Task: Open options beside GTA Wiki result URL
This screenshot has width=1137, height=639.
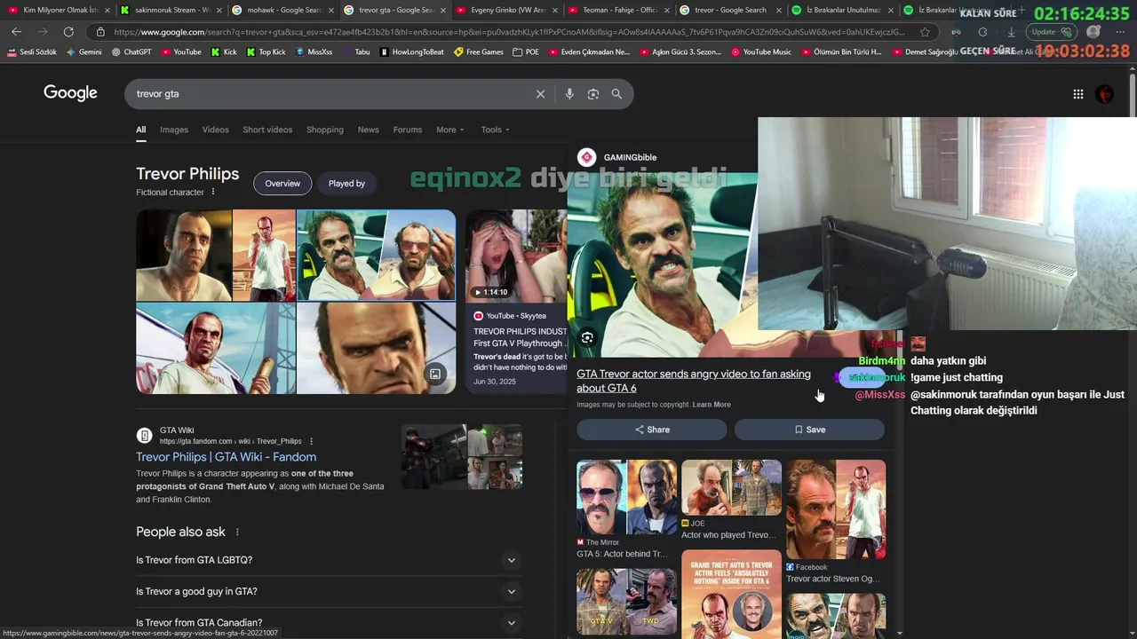Action: tap(311, 441)
